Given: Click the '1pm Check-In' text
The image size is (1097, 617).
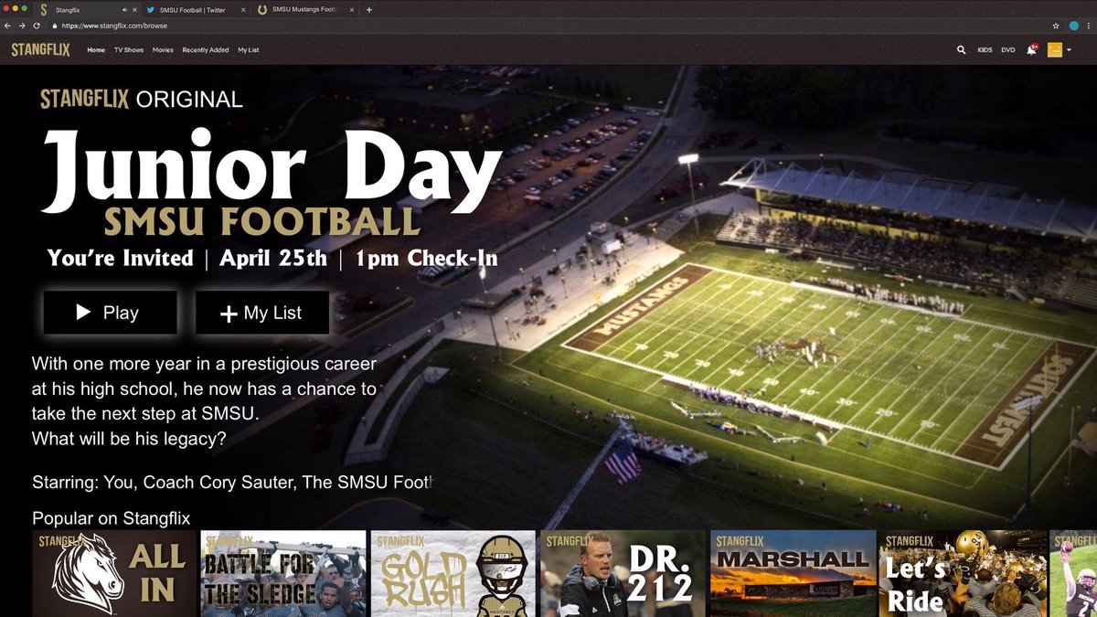Looking at the screenshot, I should click(426, 258).
